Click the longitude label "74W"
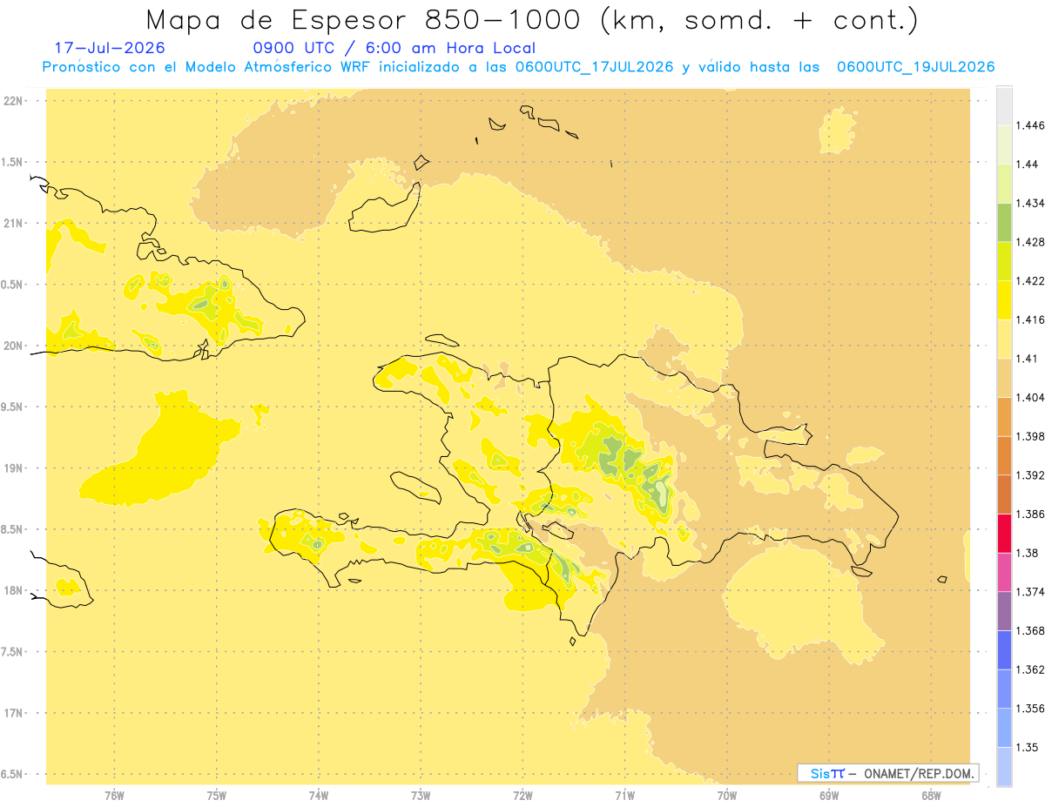 319,796
